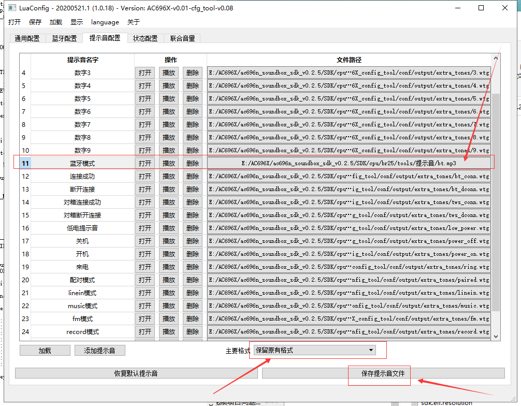Delete the fm模式 prompt tone
Viewport: 521px width, 406px height.
click(193, 318)
